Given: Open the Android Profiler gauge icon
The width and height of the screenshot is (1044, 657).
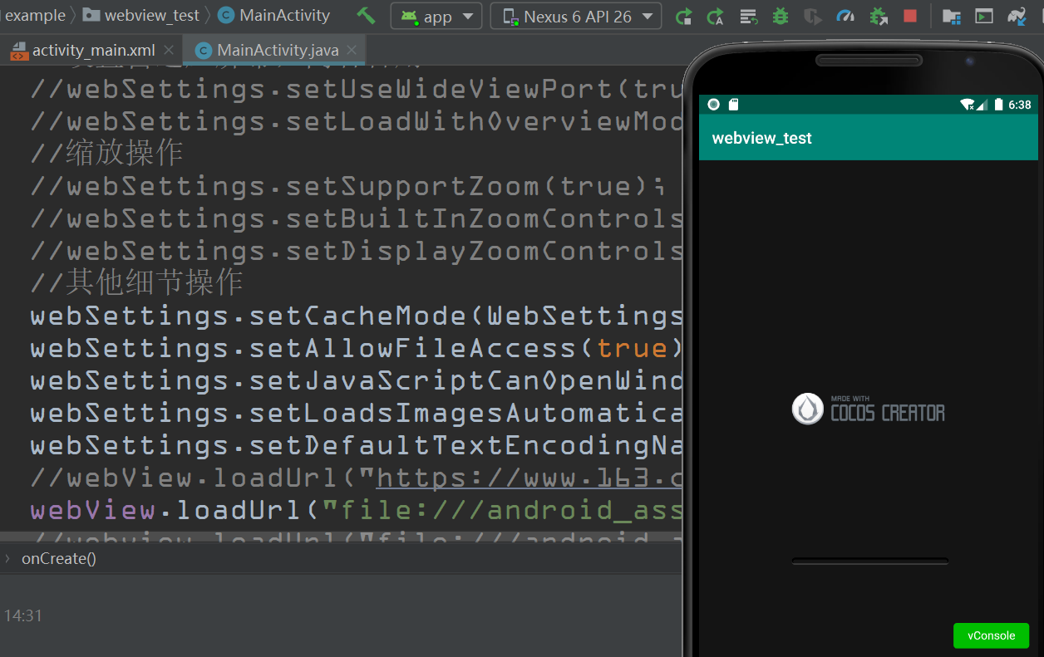Looking at the screenshot, I should click(845, 16).
